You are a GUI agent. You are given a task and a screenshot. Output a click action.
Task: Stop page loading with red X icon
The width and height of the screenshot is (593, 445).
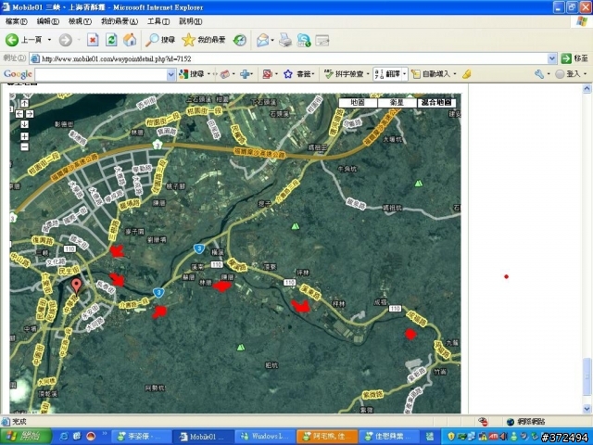point(93,40)
